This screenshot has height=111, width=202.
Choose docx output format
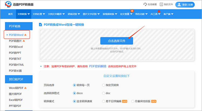click(x=74, y=93)
